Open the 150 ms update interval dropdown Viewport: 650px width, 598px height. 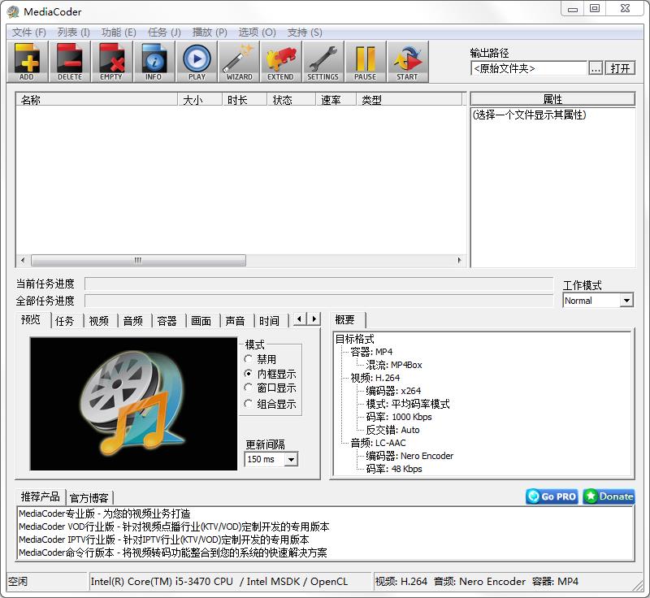(289, 459)
